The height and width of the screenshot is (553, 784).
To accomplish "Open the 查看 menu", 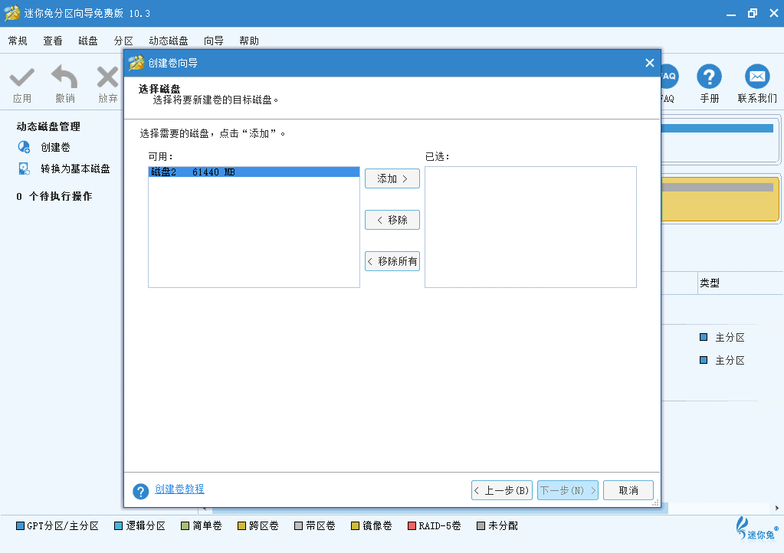I will pos(53,41).
